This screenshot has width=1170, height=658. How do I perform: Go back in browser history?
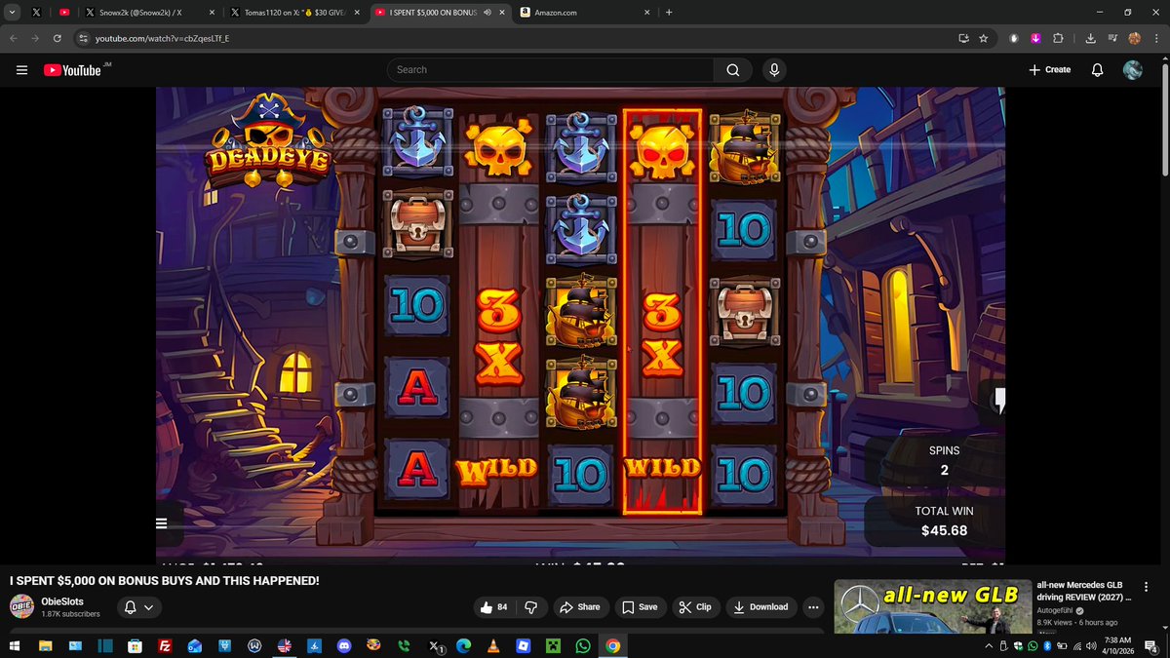[x=15, y=38]
